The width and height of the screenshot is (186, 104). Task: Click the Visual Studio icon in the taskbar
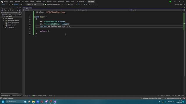tap(55, 101)
